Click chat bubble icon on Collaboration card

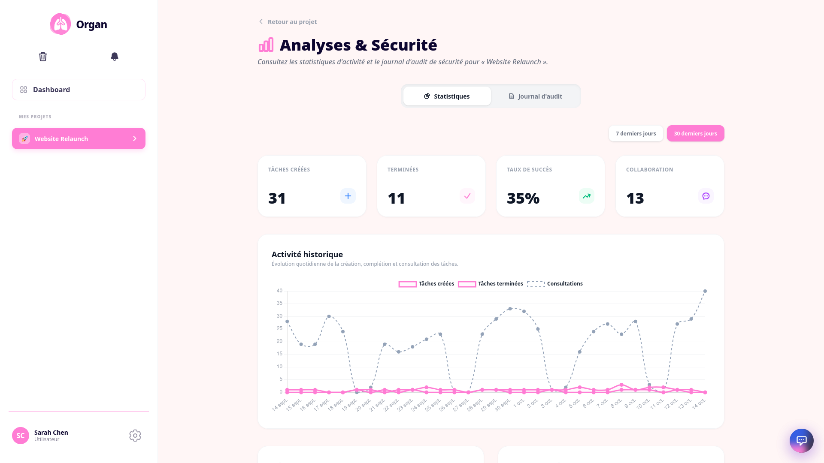pos(706,196)
